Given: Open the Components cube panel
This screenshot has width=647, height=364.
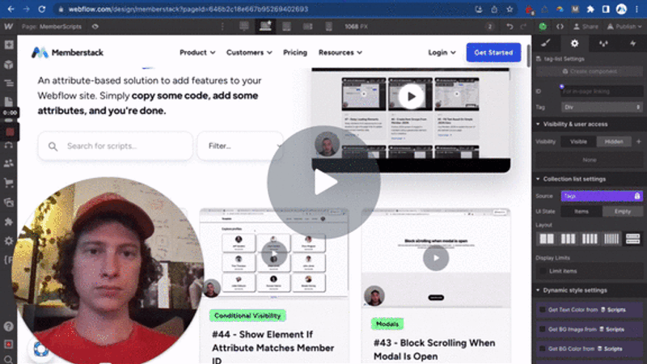Looking at the screenshot, I should [9, 65].
